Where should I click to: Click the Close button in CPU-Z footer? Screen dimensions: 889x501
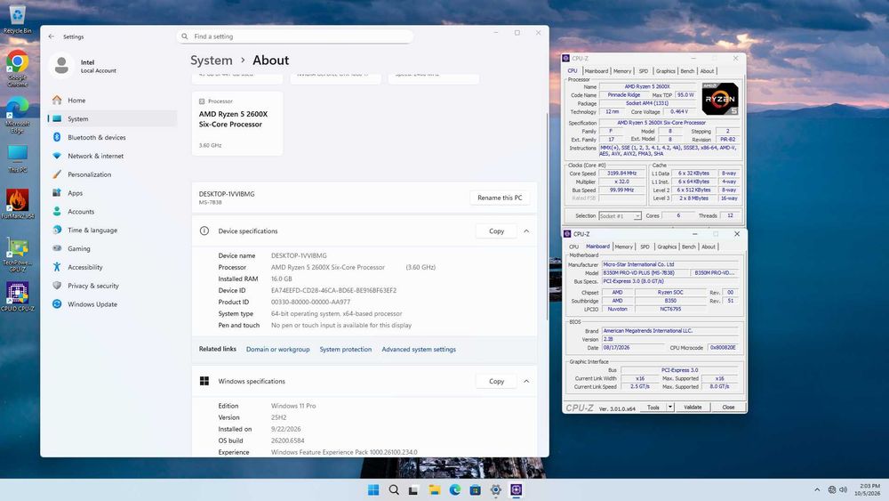point(728,408)
